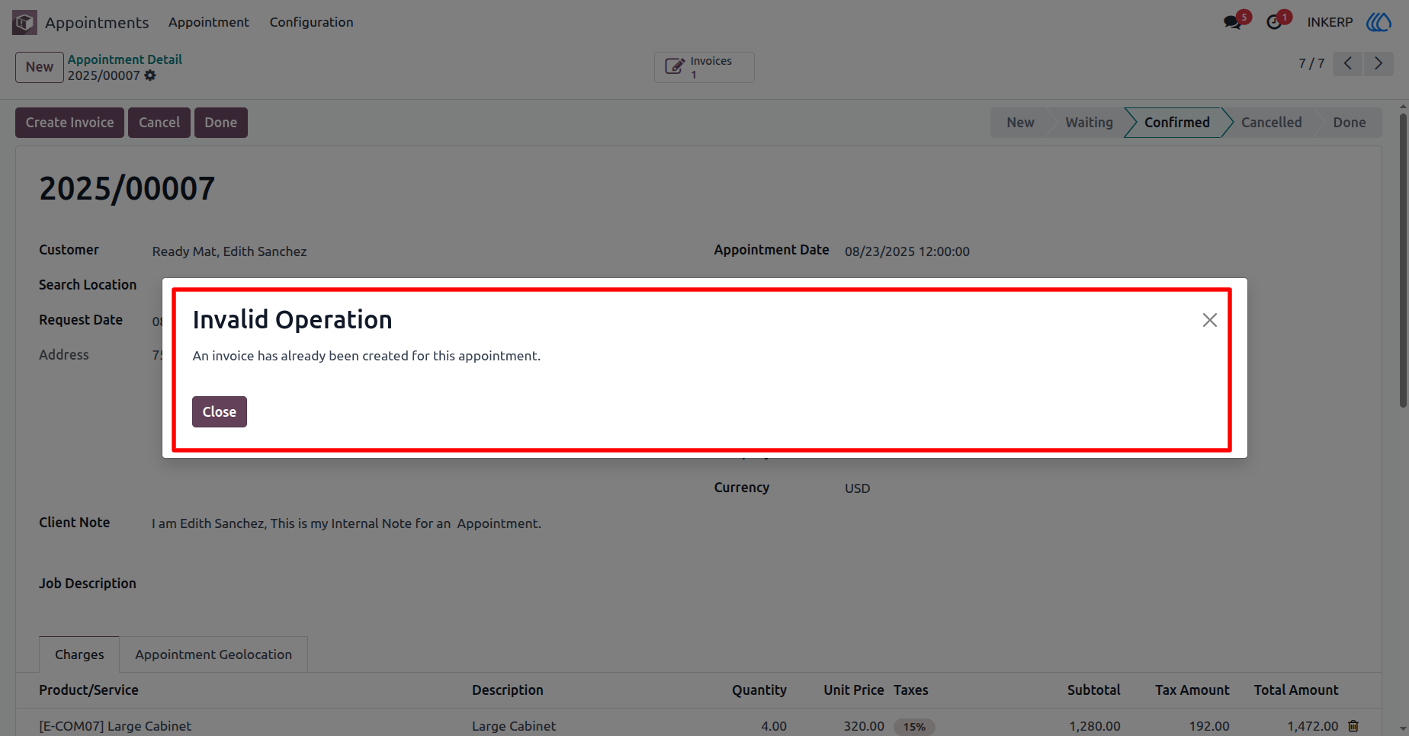Open the activities clock icon
The image size is (1409, 736).
(1274, 22)
